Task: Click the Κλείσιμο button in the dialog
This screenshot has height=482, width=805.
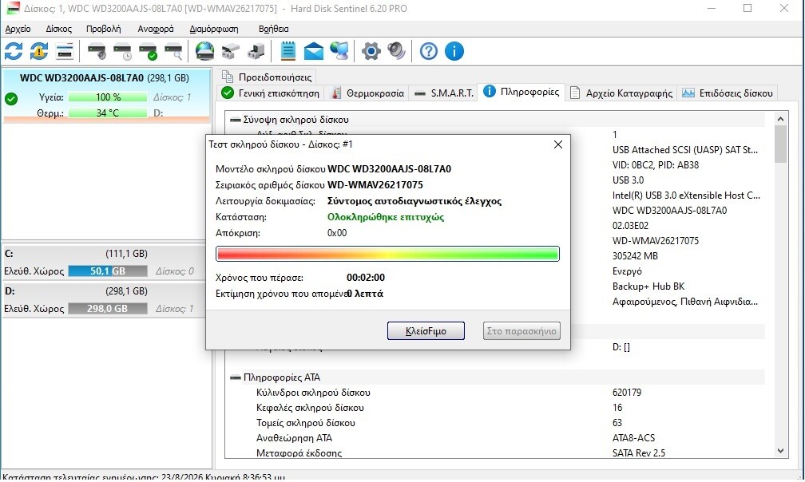Action: (x=426, y=330)
